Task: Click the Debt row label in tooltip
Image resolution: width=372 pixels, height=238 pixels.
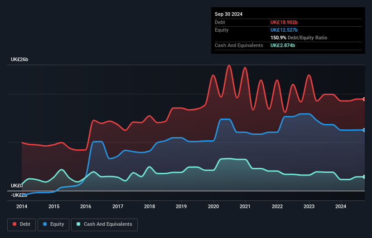Action: (220, 22)
